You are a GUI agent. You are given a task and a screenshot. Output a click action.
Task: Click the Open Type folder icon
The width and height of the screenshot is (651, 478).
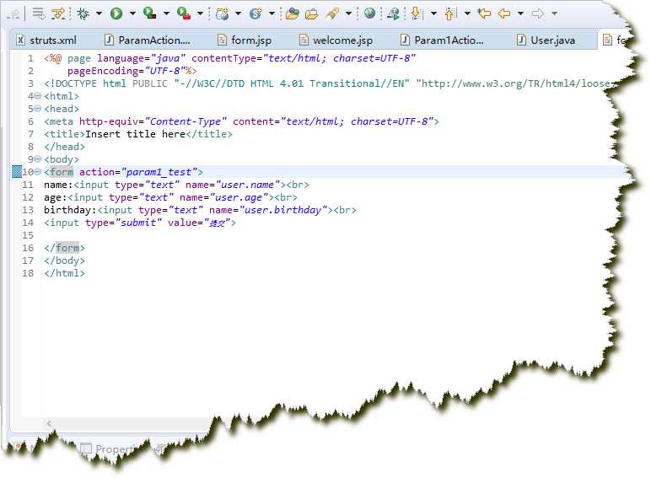point(293,13)
